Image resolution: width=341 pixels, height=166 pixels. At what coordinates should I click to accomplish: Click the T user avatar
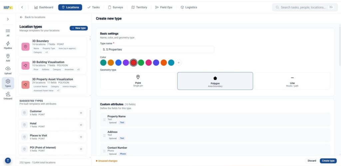[x=8, y=161]
